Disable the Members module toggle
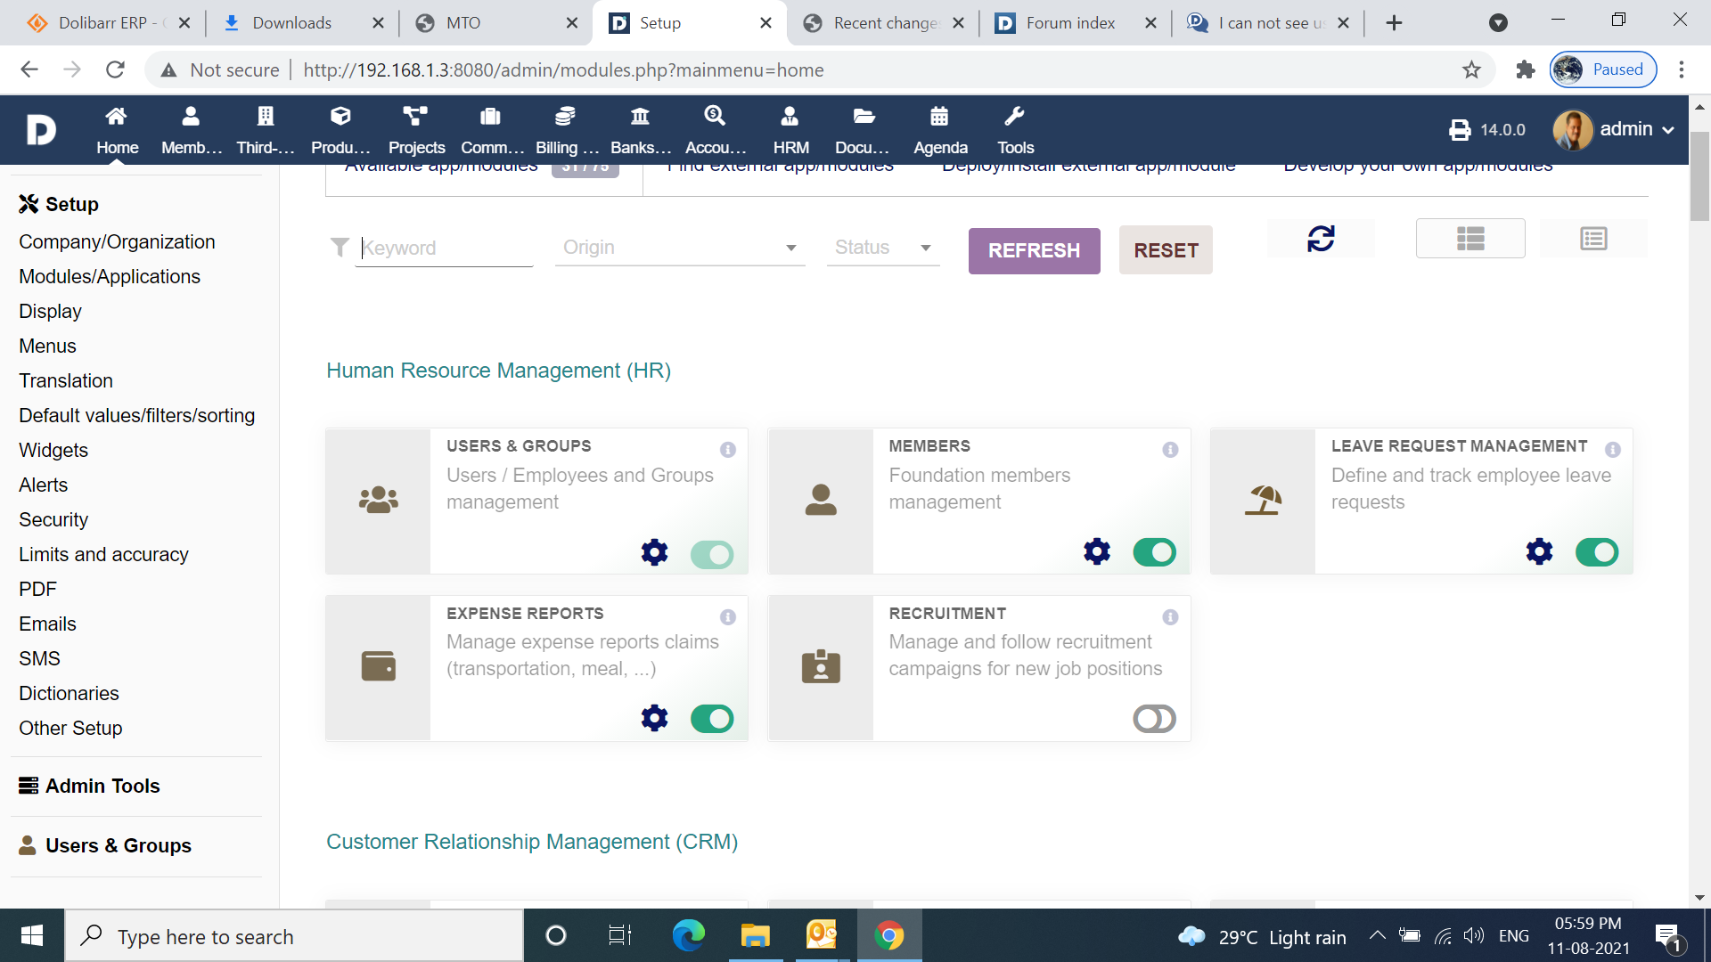Image resolution: width=1711 pixels, height=962 pixels. (x=1154, y=552)
